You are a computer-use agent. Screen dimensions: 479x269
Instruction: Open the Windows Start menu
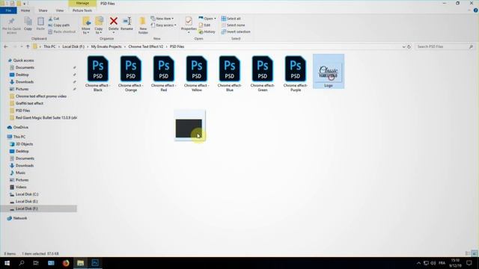coord(7,263)
